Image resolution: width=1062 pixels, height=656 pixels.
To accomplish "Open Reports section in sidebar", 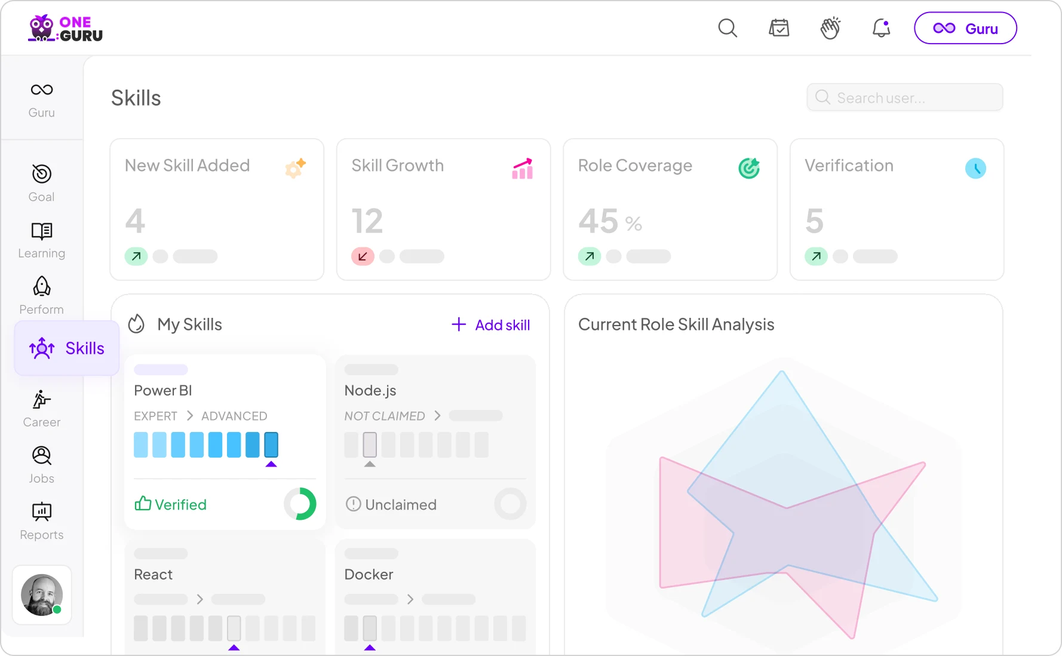I will click(42, 522).
